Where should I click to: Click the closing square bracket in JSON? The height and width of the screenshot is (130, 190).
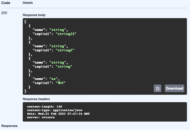(x=25, y=91)
